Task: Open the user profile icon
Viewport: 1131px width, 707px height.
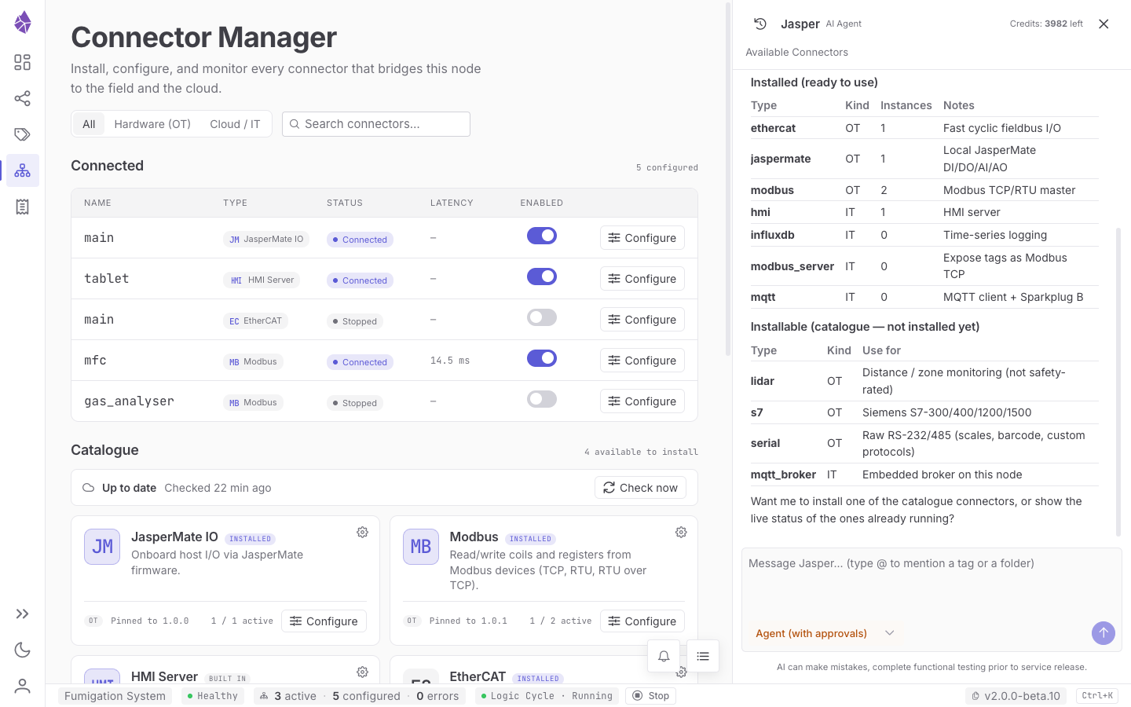Action: pos(23,686)
